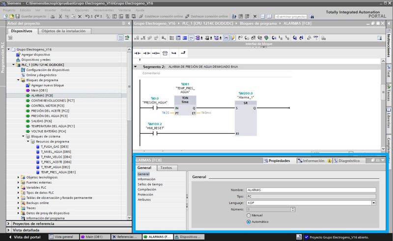
Task: Undo the last action
Action: [87, 17]
